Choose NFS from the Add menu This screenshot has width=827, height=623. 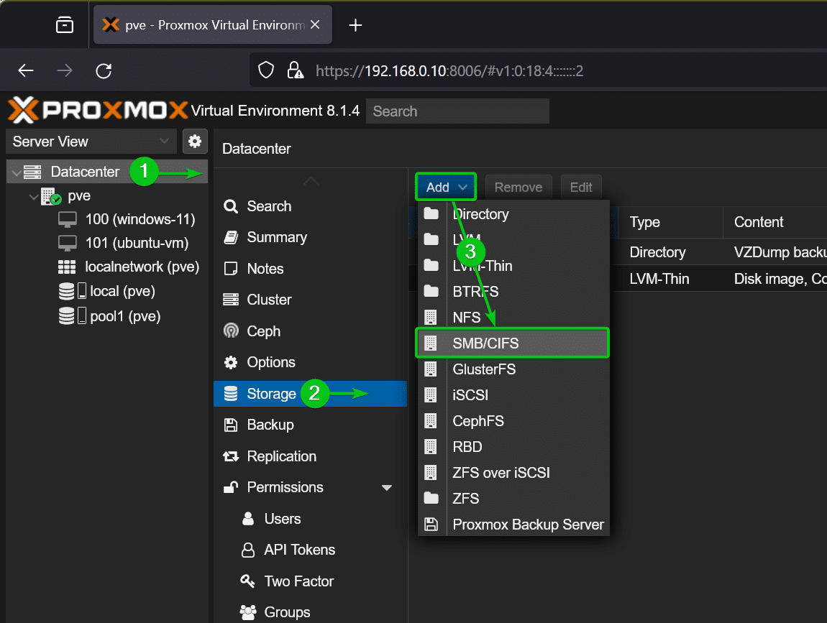click(x=513, y=318)
